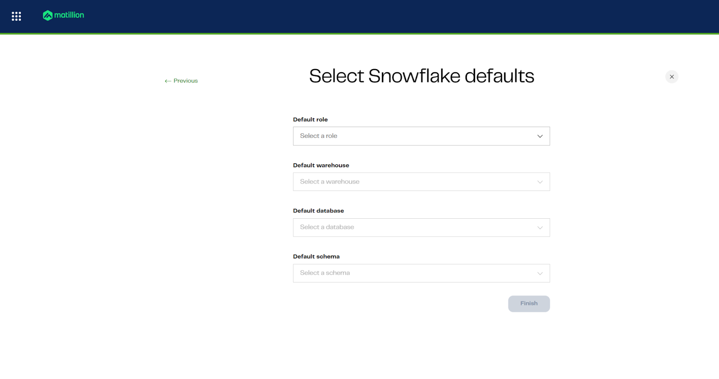Open the Select a warehouse dropdown

[x=413, y=182]
